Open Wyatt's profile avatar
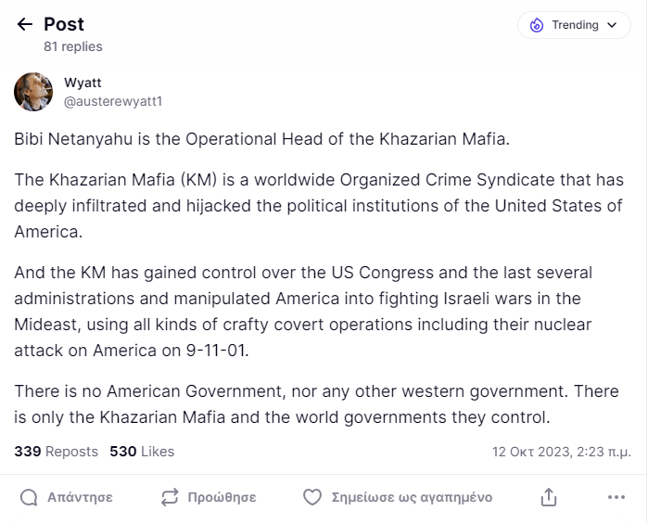The height and width of the screenshot is (524, 648). 33,91
